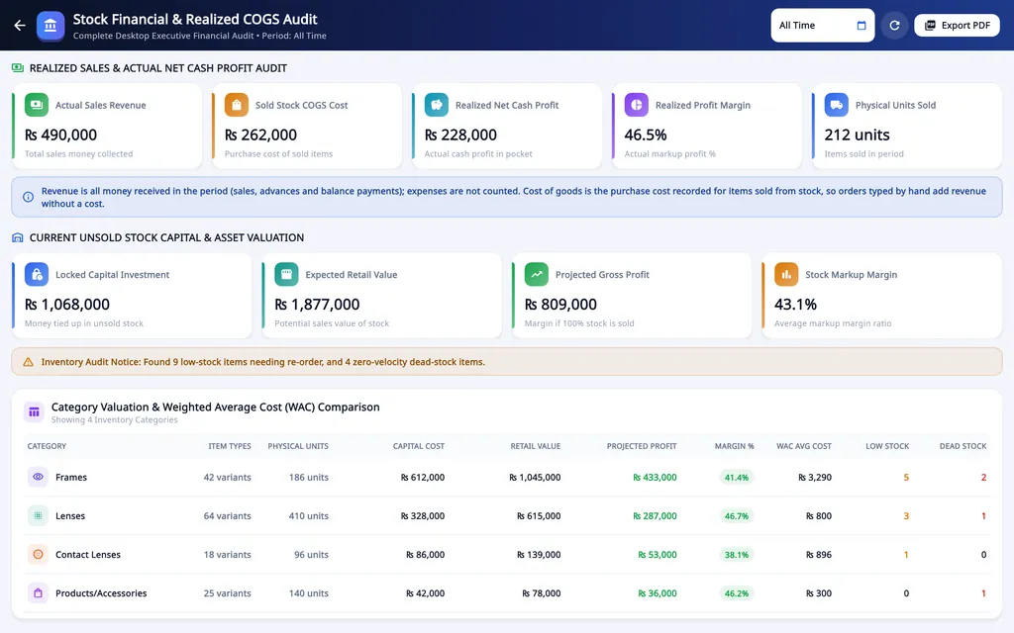The height and width of the screenshot is (633, 1014).
Task: Click the table icon beside Category Valuation
Action: coord(34,412)
